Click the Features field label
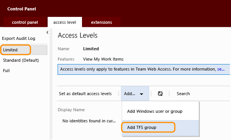The width and height of the screenshot is (231, 140). 66,59
